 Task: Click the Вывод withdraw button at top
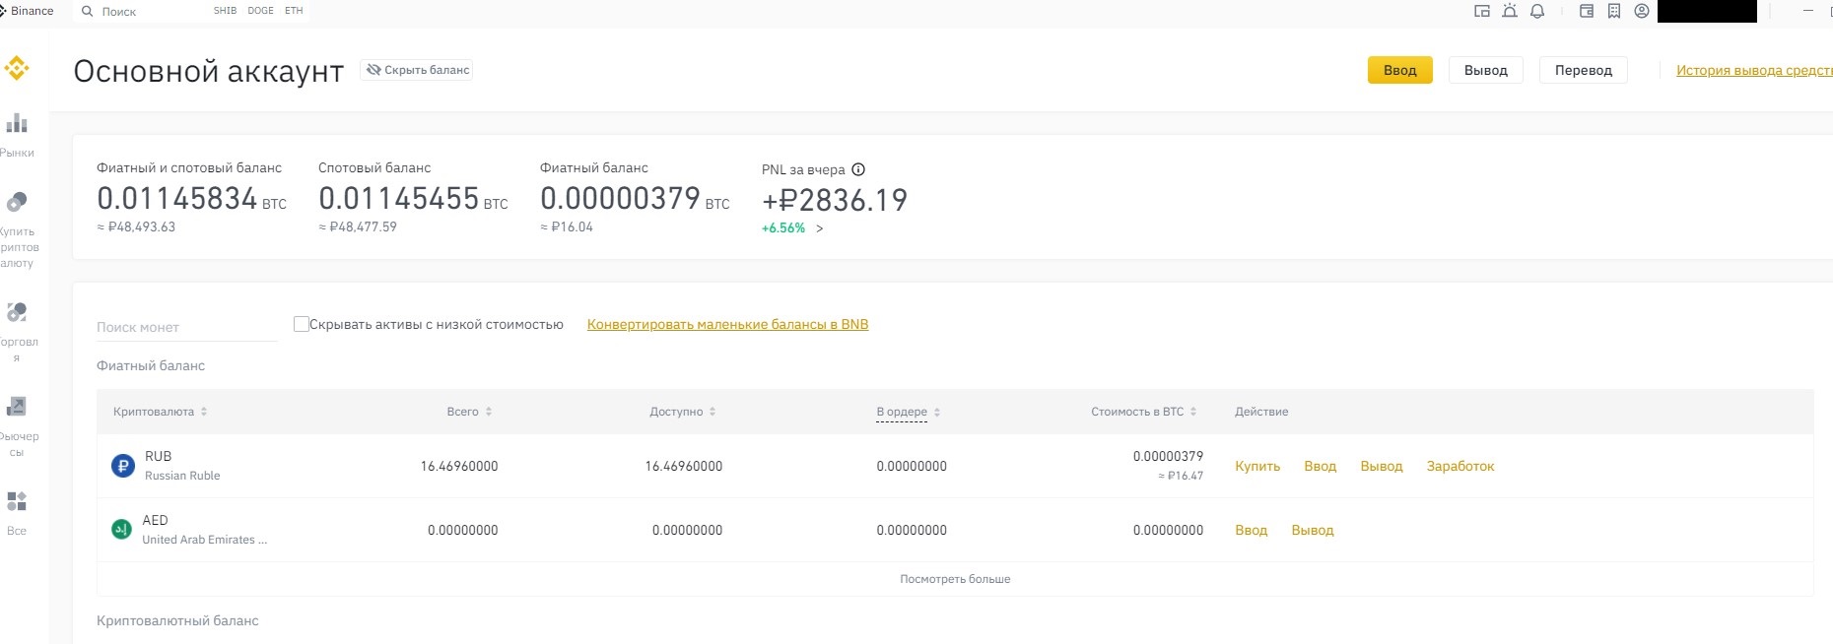(1486, 70)
